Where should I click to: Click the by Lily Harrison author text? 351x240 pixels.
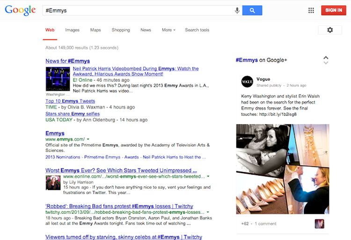tap(78, 182)
